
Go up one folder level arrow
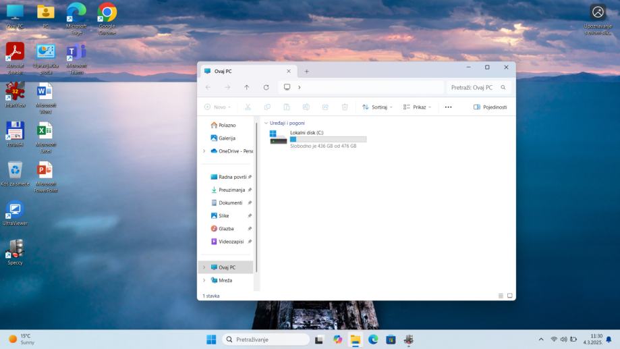click(247, 88)
